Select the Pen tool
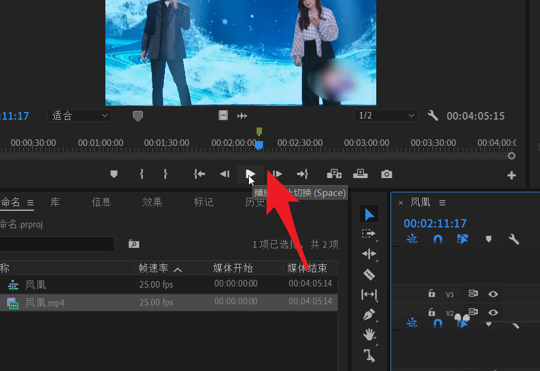 tap(369, 314)
